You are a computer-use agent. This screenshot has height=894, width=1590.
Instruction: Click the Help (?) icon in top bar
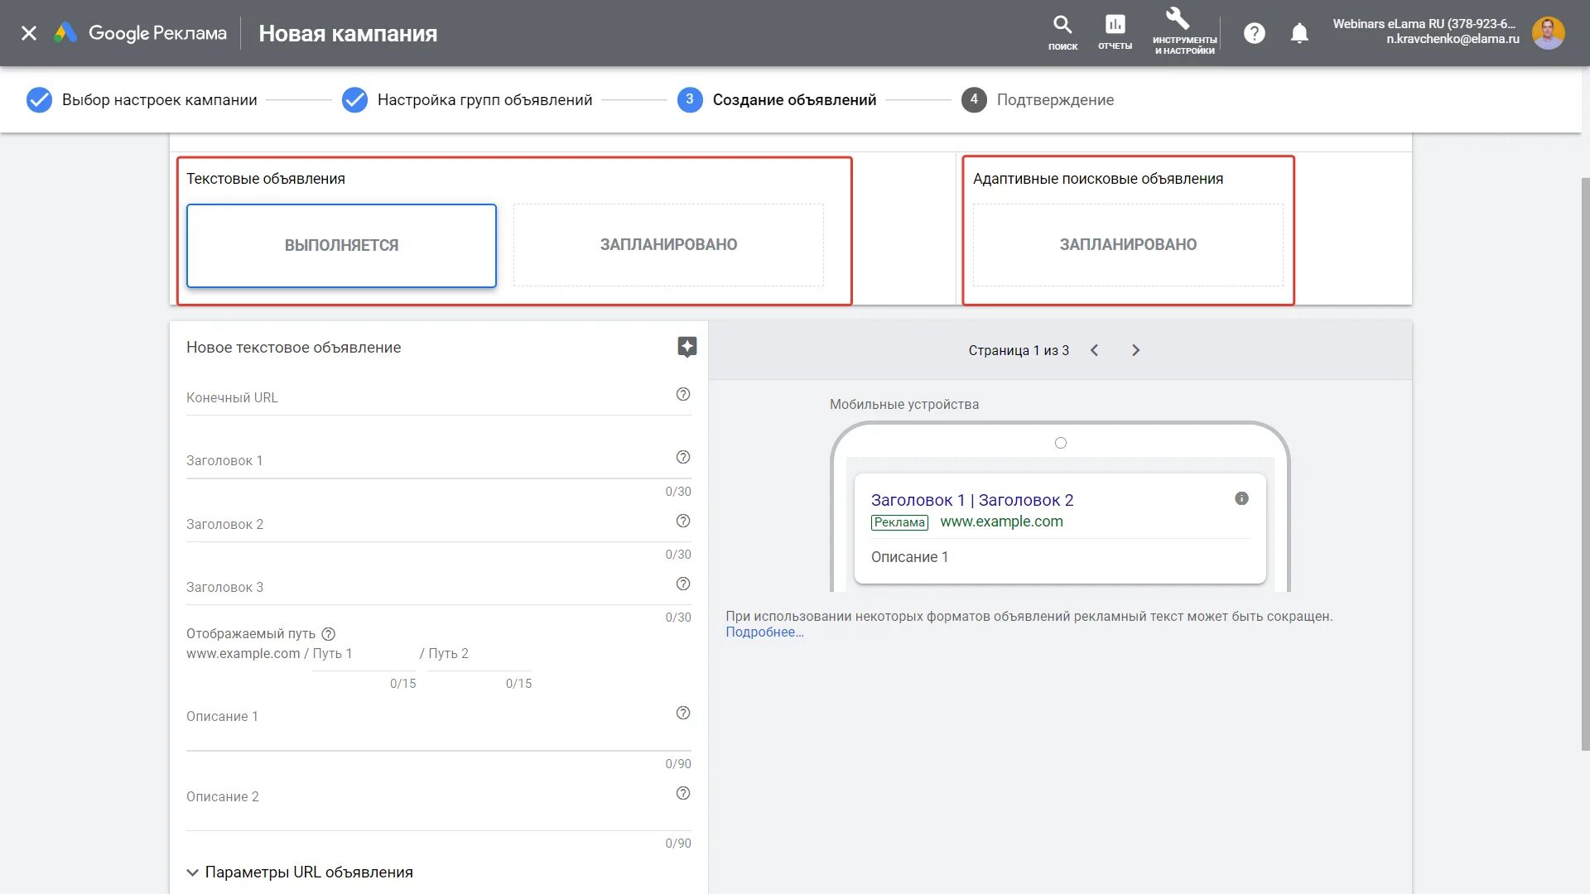[1254, 33]
